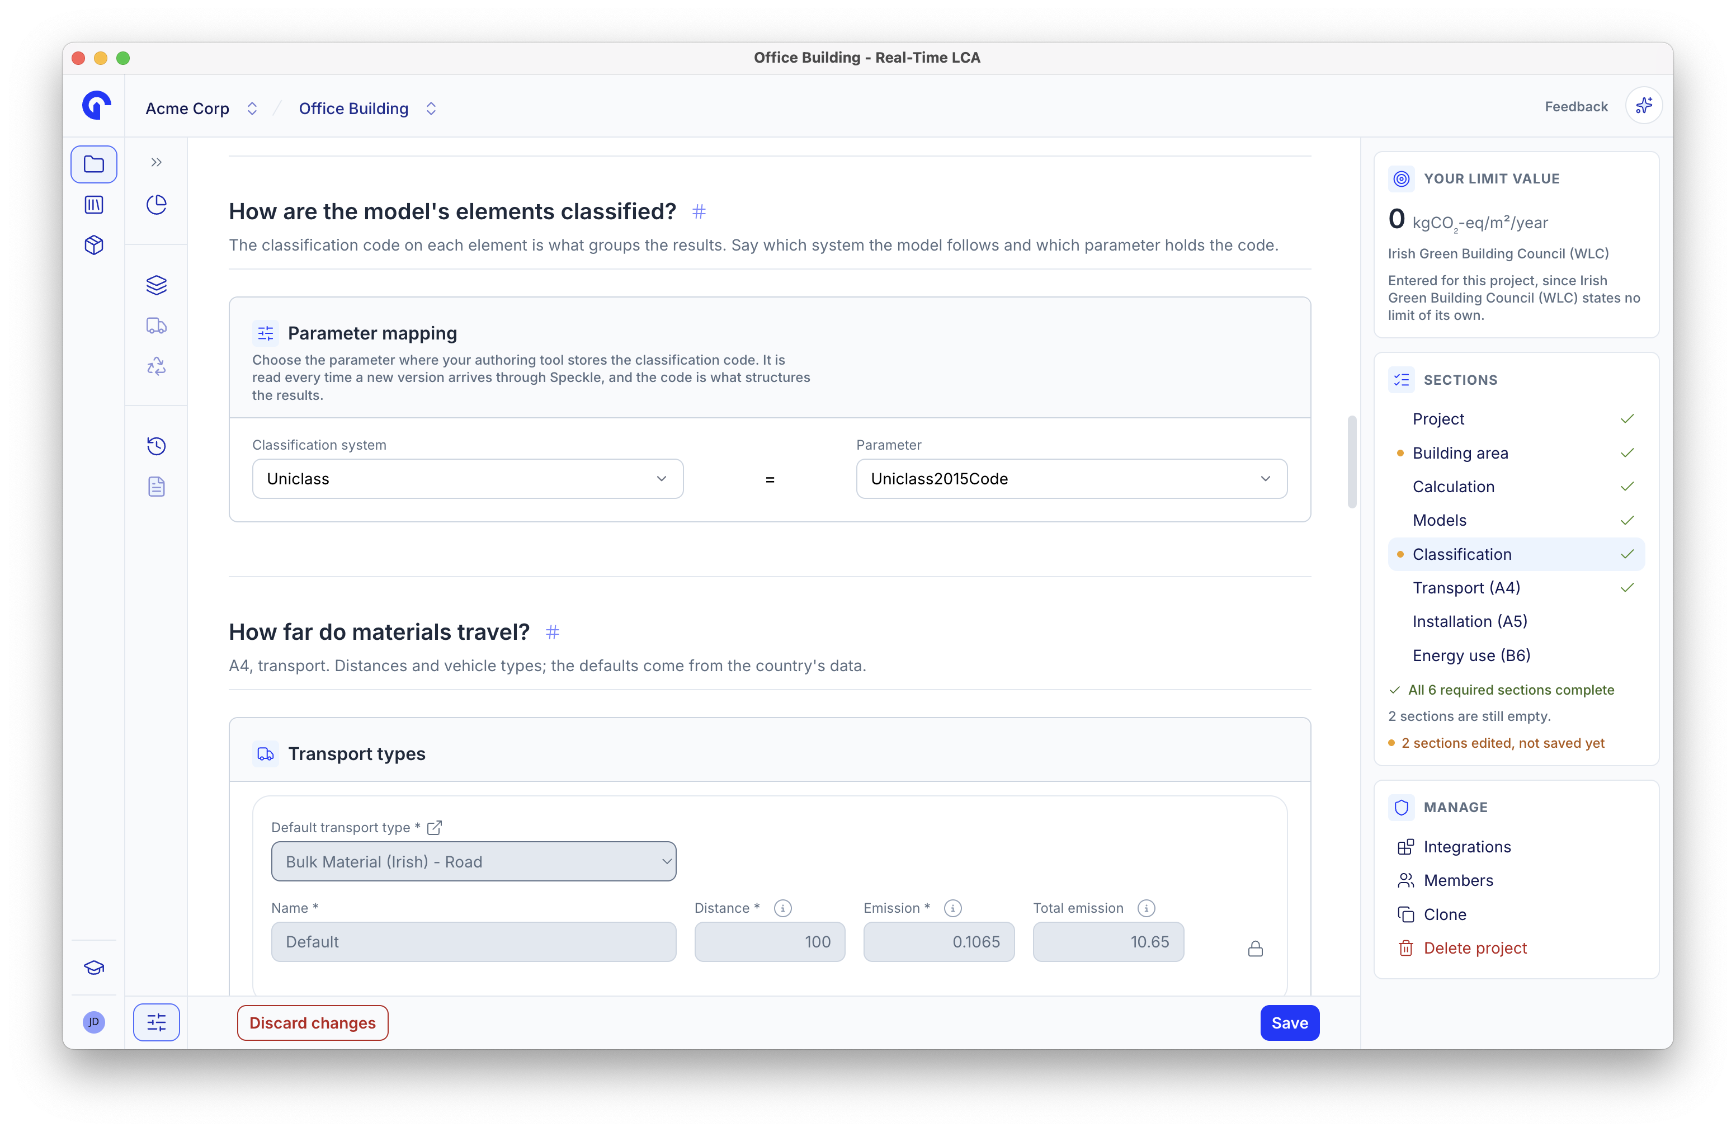This screenshot has height=1132, width=1736.
Task: Jump to the Models section
Action: pos(1516,520)
